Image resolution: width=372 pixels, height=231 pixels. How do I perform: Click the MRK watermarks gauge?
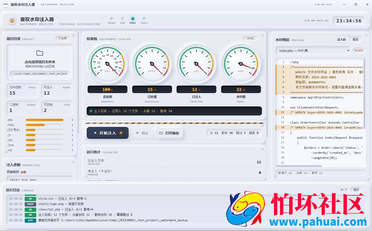tap(241, 64)
